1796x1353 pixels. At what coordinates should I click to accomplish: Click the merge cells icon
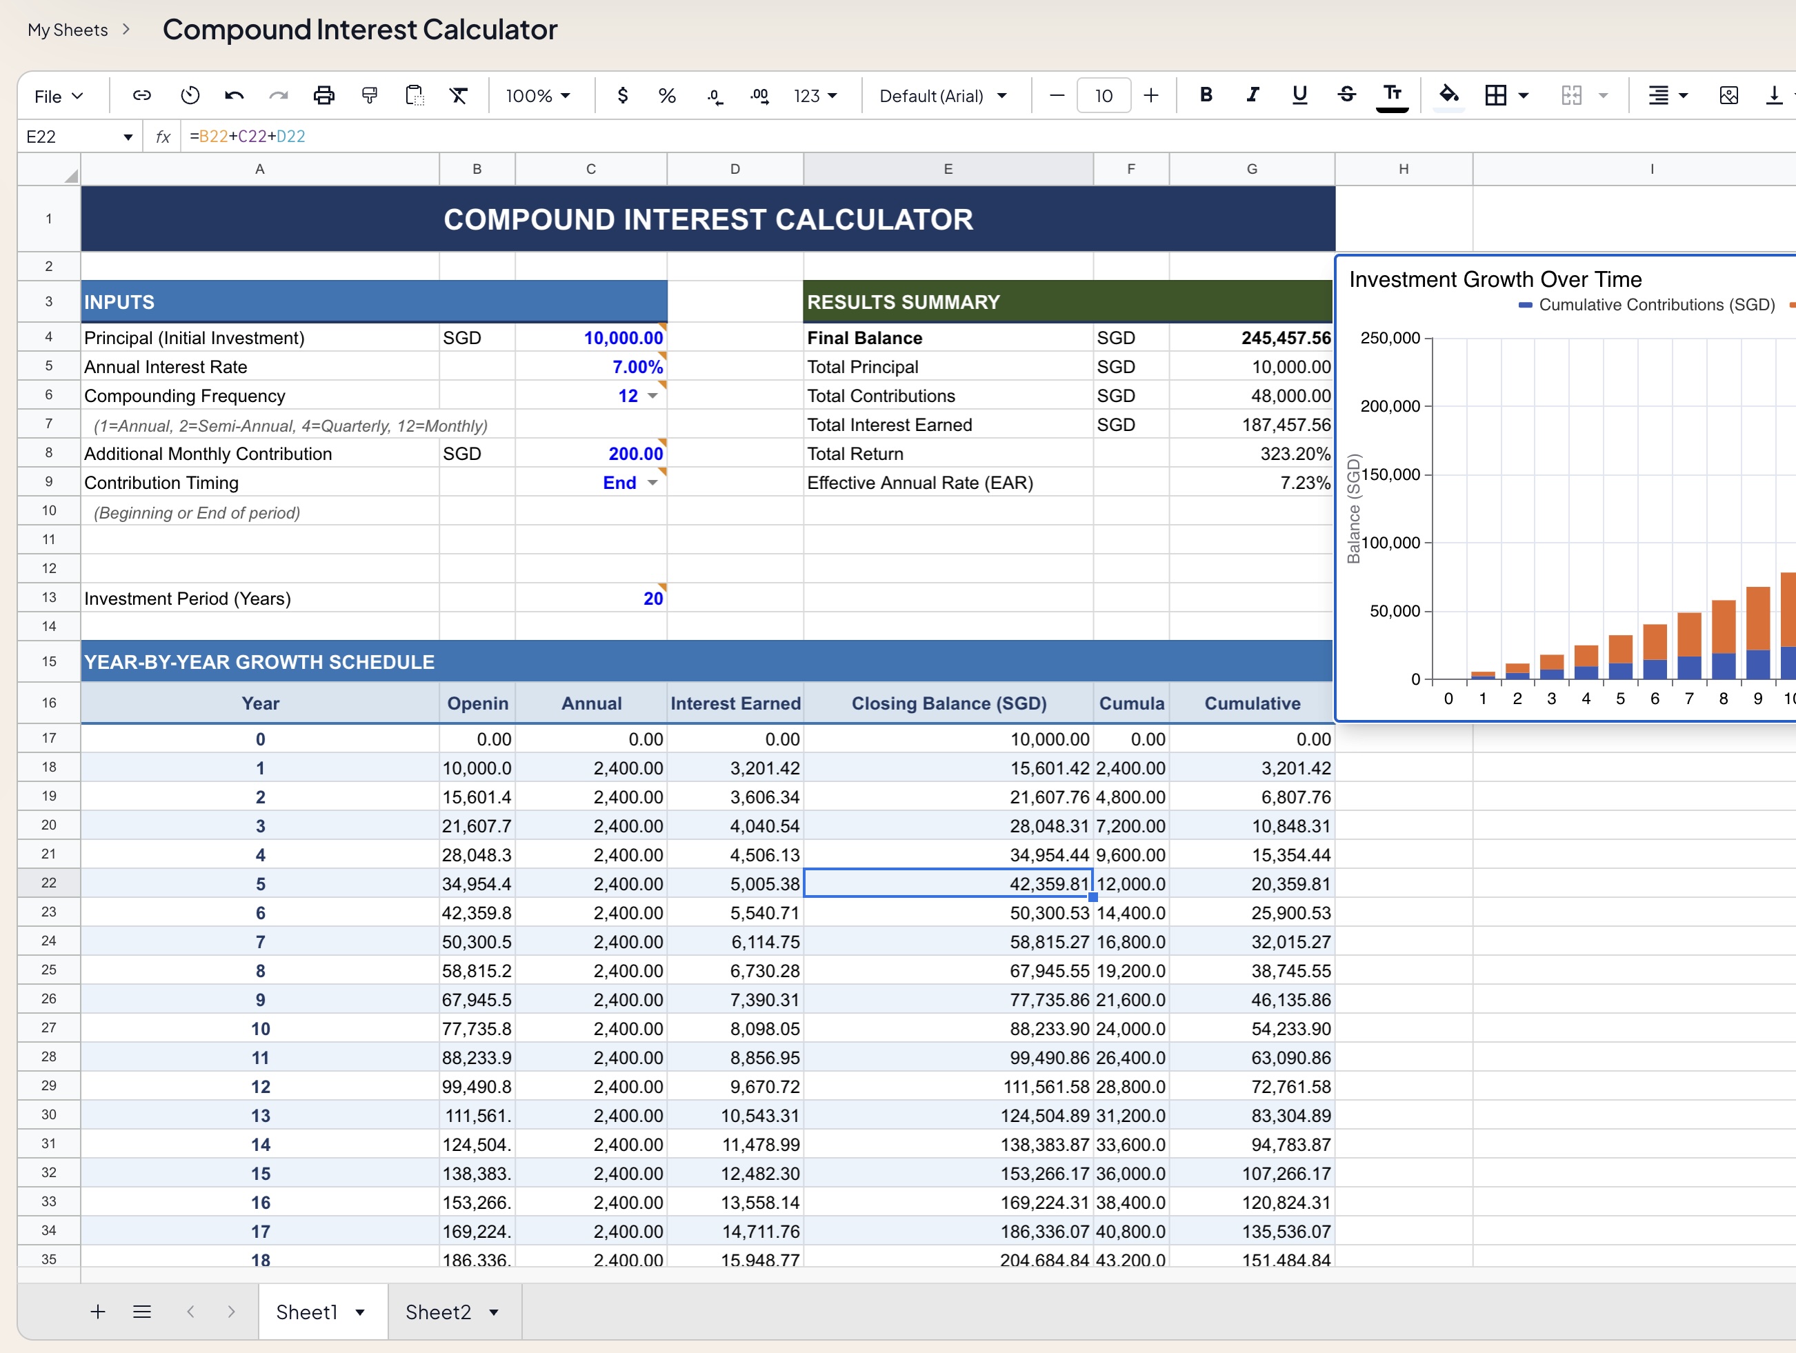(1572, 96)
